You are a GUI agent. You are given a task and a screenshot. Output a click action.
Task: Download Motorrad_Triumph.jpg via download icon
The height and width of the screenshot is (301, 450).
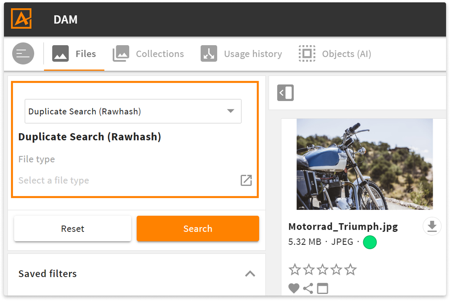[x=432, y=226]
